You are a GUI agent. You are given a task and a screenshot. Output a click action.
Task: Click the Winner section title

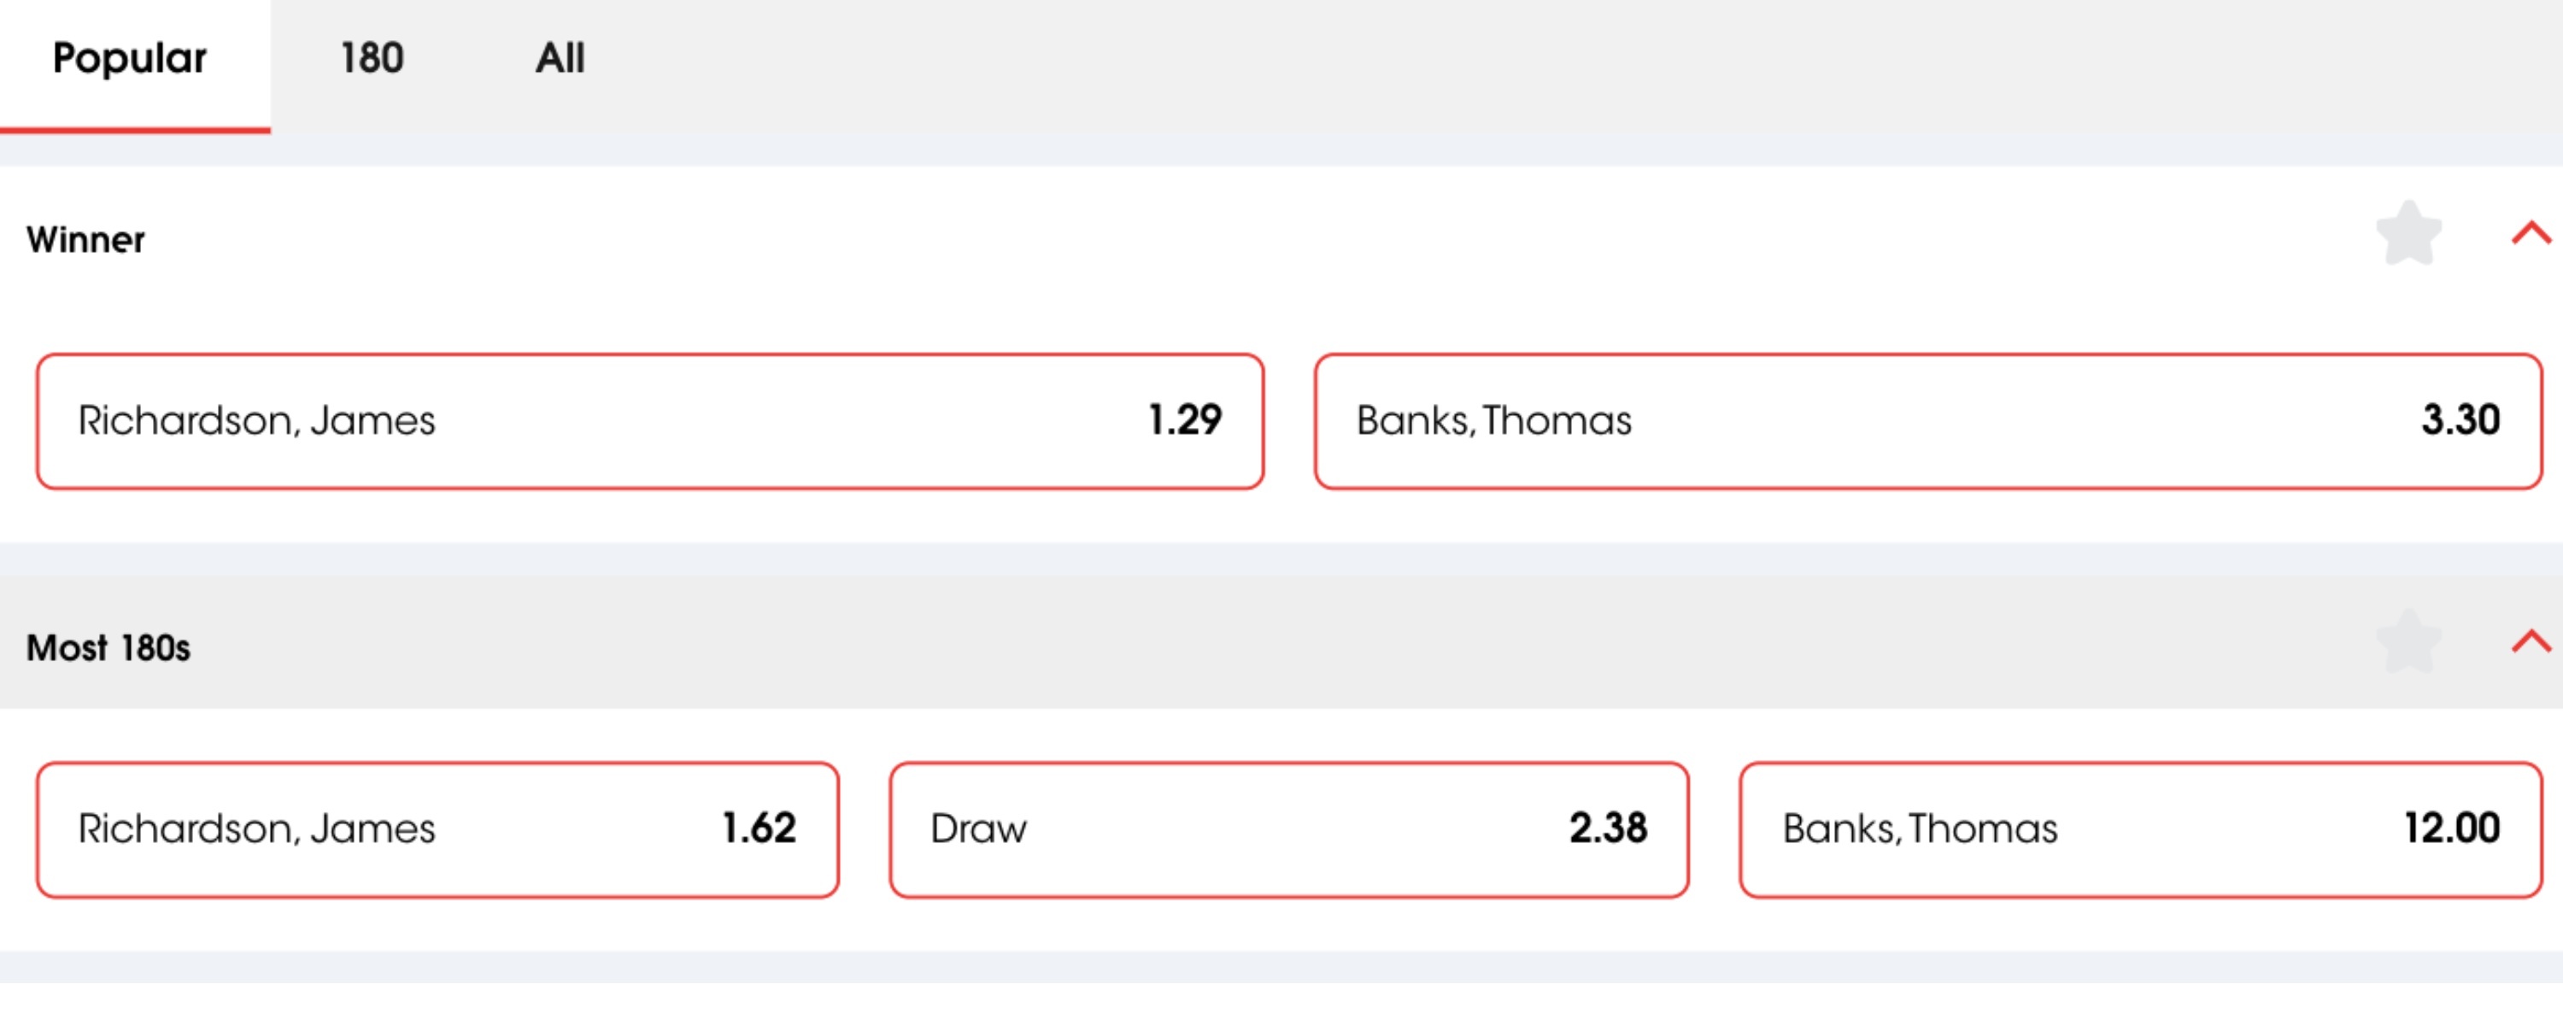85,240
